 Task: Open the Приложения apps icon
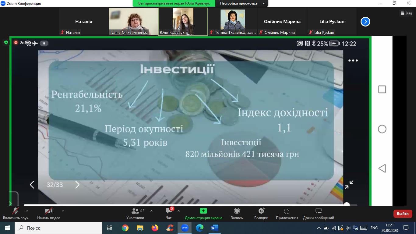click(287, 211)
